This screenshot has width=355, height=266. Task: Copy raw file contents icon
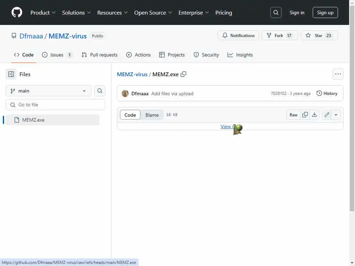(305, 115)
